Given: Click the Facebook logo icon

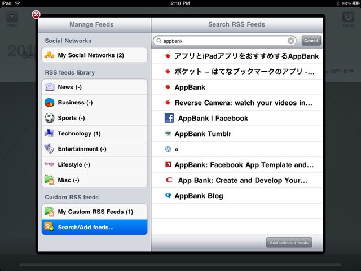Looking at the screenshot, I should pos(169,118).
